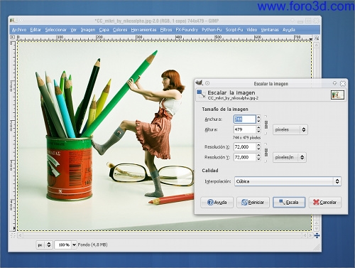Screen dimensions: 355x268
Task: Click the window icon in main GIMP title bar
Action: (x=12, y=21)
